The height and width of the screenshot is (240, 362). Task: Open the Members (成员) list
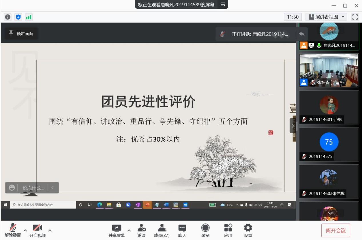coord(162,230)
